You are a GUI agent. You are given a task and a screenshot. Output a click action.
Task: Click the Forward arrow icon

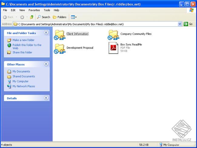pyautogui.click(x=22, y=17)
